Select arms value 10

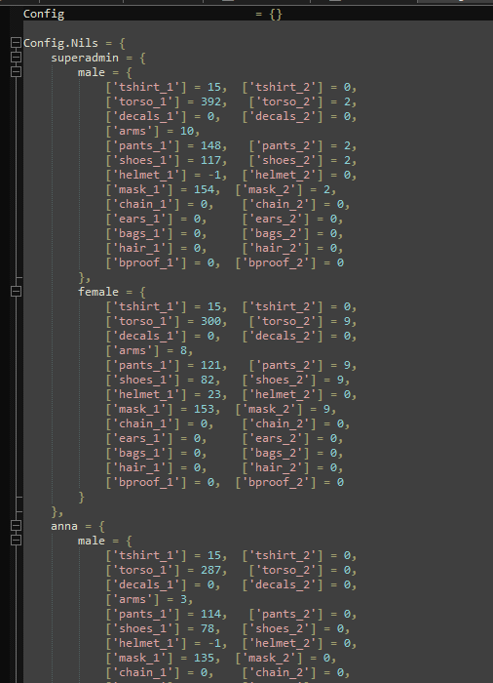coord(187,131)
